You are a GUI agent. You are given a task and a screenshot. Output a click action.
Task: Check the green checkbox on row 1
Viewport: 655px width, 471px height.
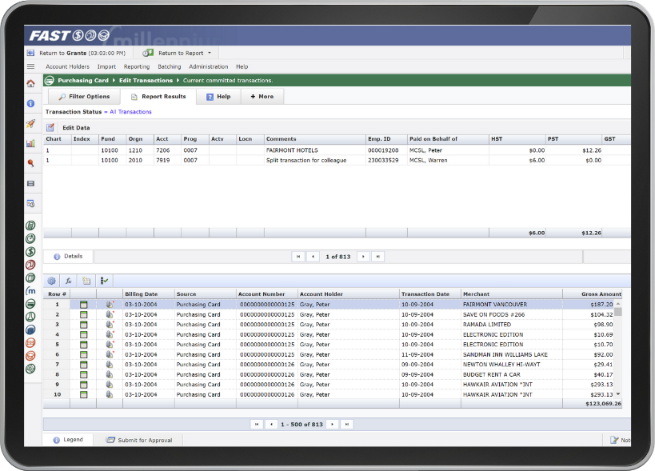83,305
